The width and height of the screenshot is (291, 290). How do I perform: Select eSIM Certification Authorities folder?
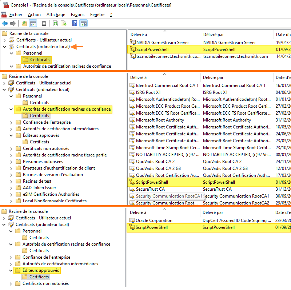(x=51, y=194)
